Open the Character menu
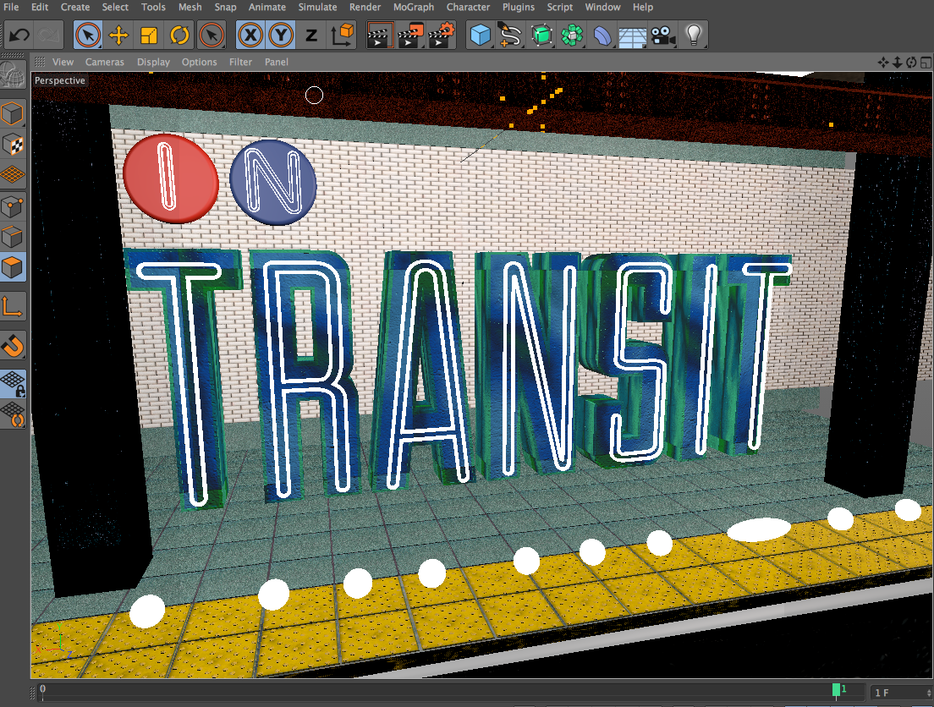 468,7
